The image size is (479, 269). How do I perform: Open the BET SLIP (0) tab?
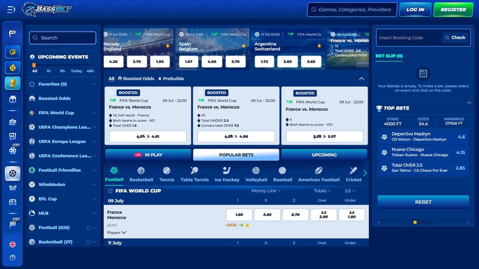(x=389, y=56)
